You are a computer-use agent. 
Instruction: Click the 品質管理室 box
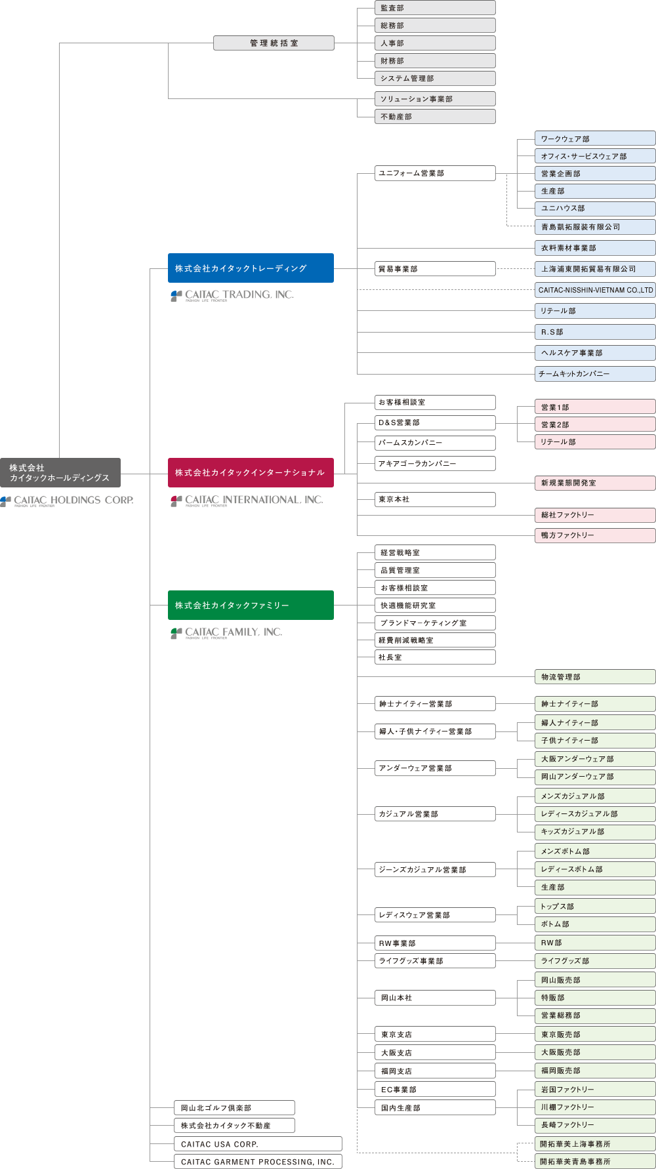pos(435,570)
